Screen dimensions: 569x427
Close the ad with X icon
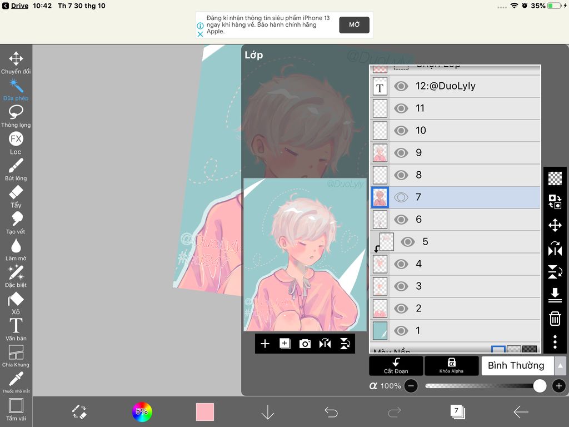200,34
